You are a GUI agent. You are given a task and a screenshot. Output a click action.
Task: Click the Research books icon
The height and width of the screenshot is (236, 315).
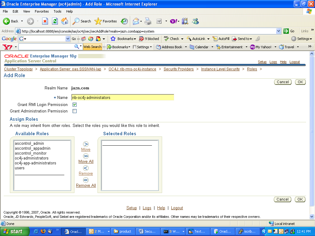pyautogui.click(x=185, y=21)
